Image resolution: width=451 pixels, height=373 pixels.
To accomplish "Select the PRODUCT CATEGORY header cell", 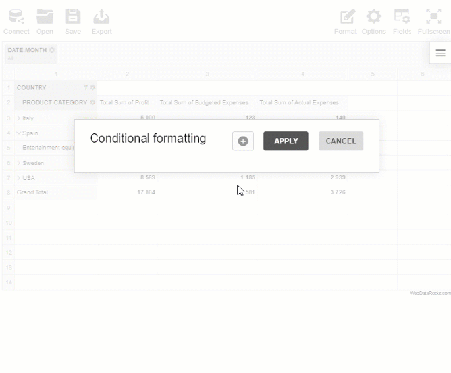I will [56, 102].
